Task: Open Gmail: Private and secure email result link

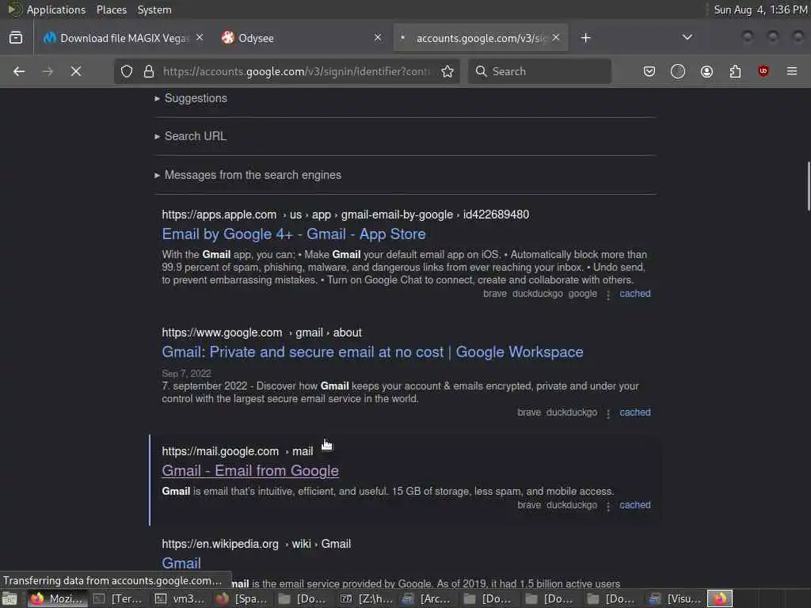Action: [x=372, y=352]
